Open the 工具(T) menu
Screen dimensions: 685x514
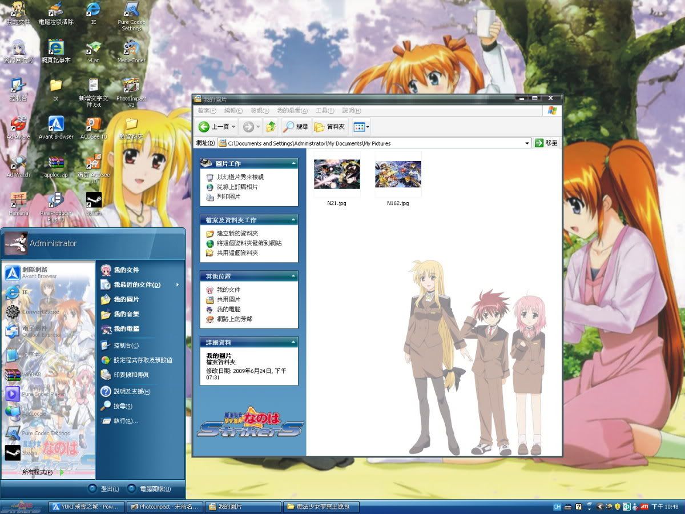click(x=325, y=110)
